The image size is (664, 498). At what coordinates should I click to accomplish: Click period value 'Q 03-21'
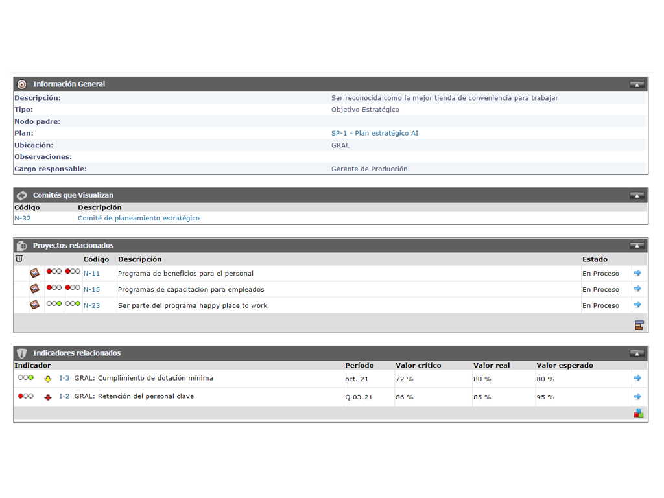pyautogui.click(x=359, y=397)
